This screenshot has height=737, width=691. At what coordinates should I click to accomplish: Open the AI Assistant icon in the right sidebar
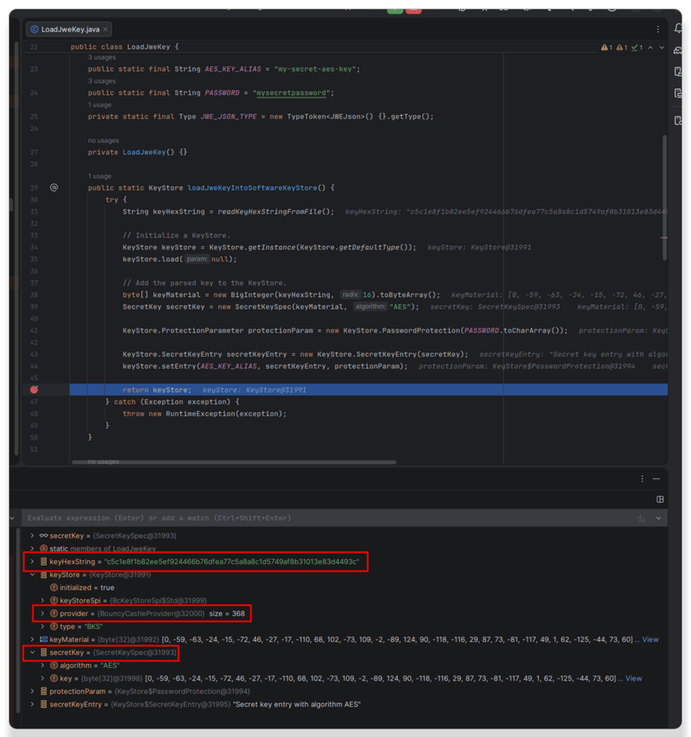[678, 51]
